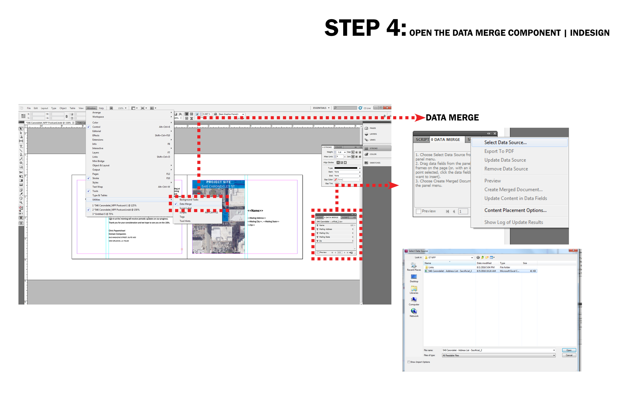The image size is (628, 407).
Task: Open stroke End dropdown
Action: pyautogui.click(x=347, y=176)
